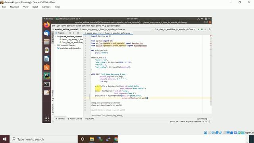
Task: Select first_dag_or_workflow file in project tree
Action: click(x=71, y=43)
